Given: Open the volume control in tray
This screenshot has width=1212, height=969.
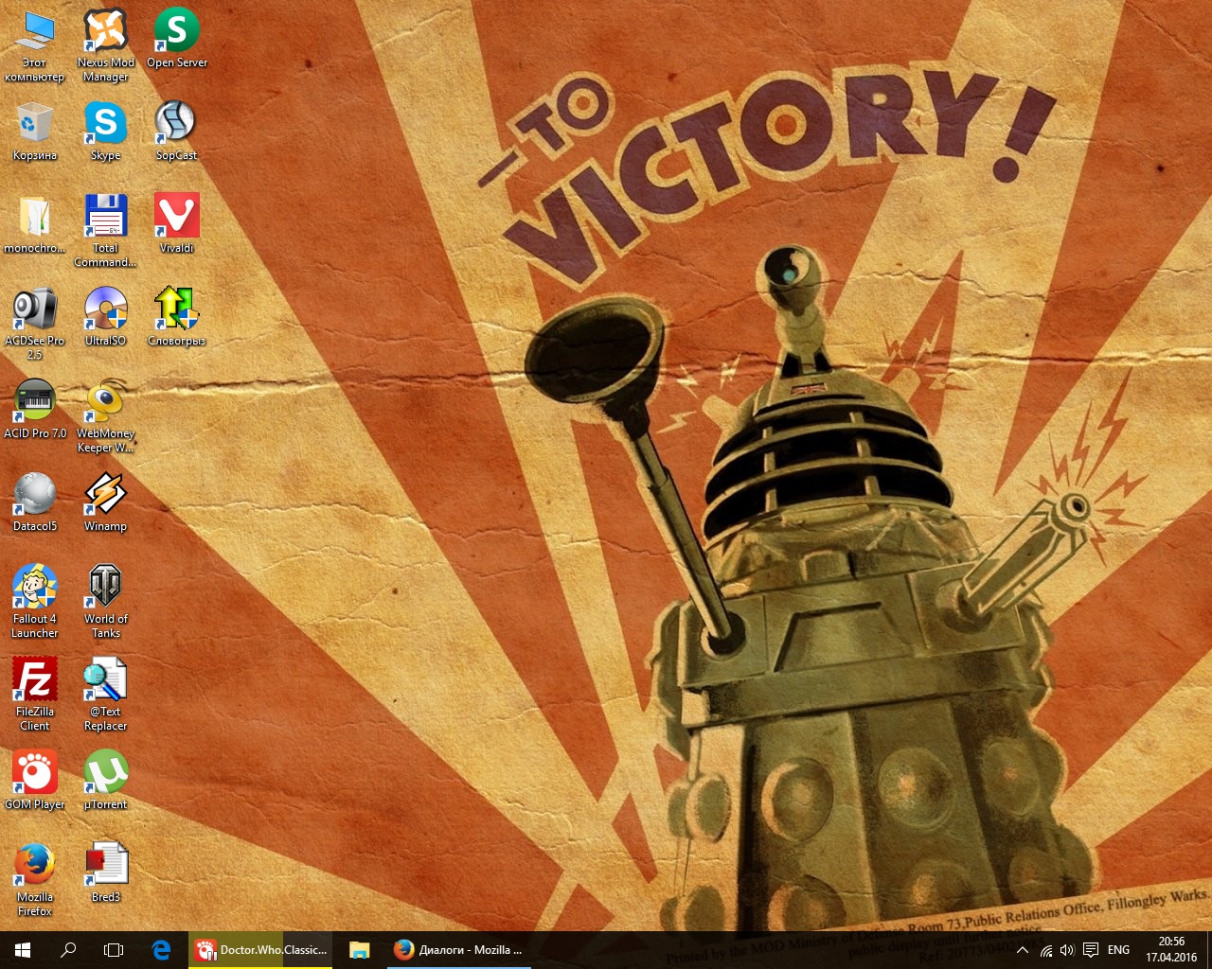Looking at the screenshot, I should click(x=1068, y=950).
